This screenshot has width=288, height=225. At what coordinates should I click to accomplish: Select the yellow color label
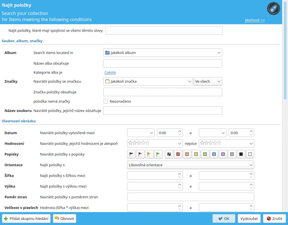(196, 154)
